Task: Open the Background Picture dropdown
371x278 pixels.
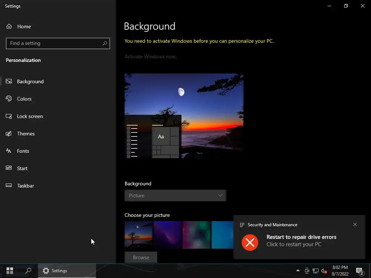Action: click(175, 195)
